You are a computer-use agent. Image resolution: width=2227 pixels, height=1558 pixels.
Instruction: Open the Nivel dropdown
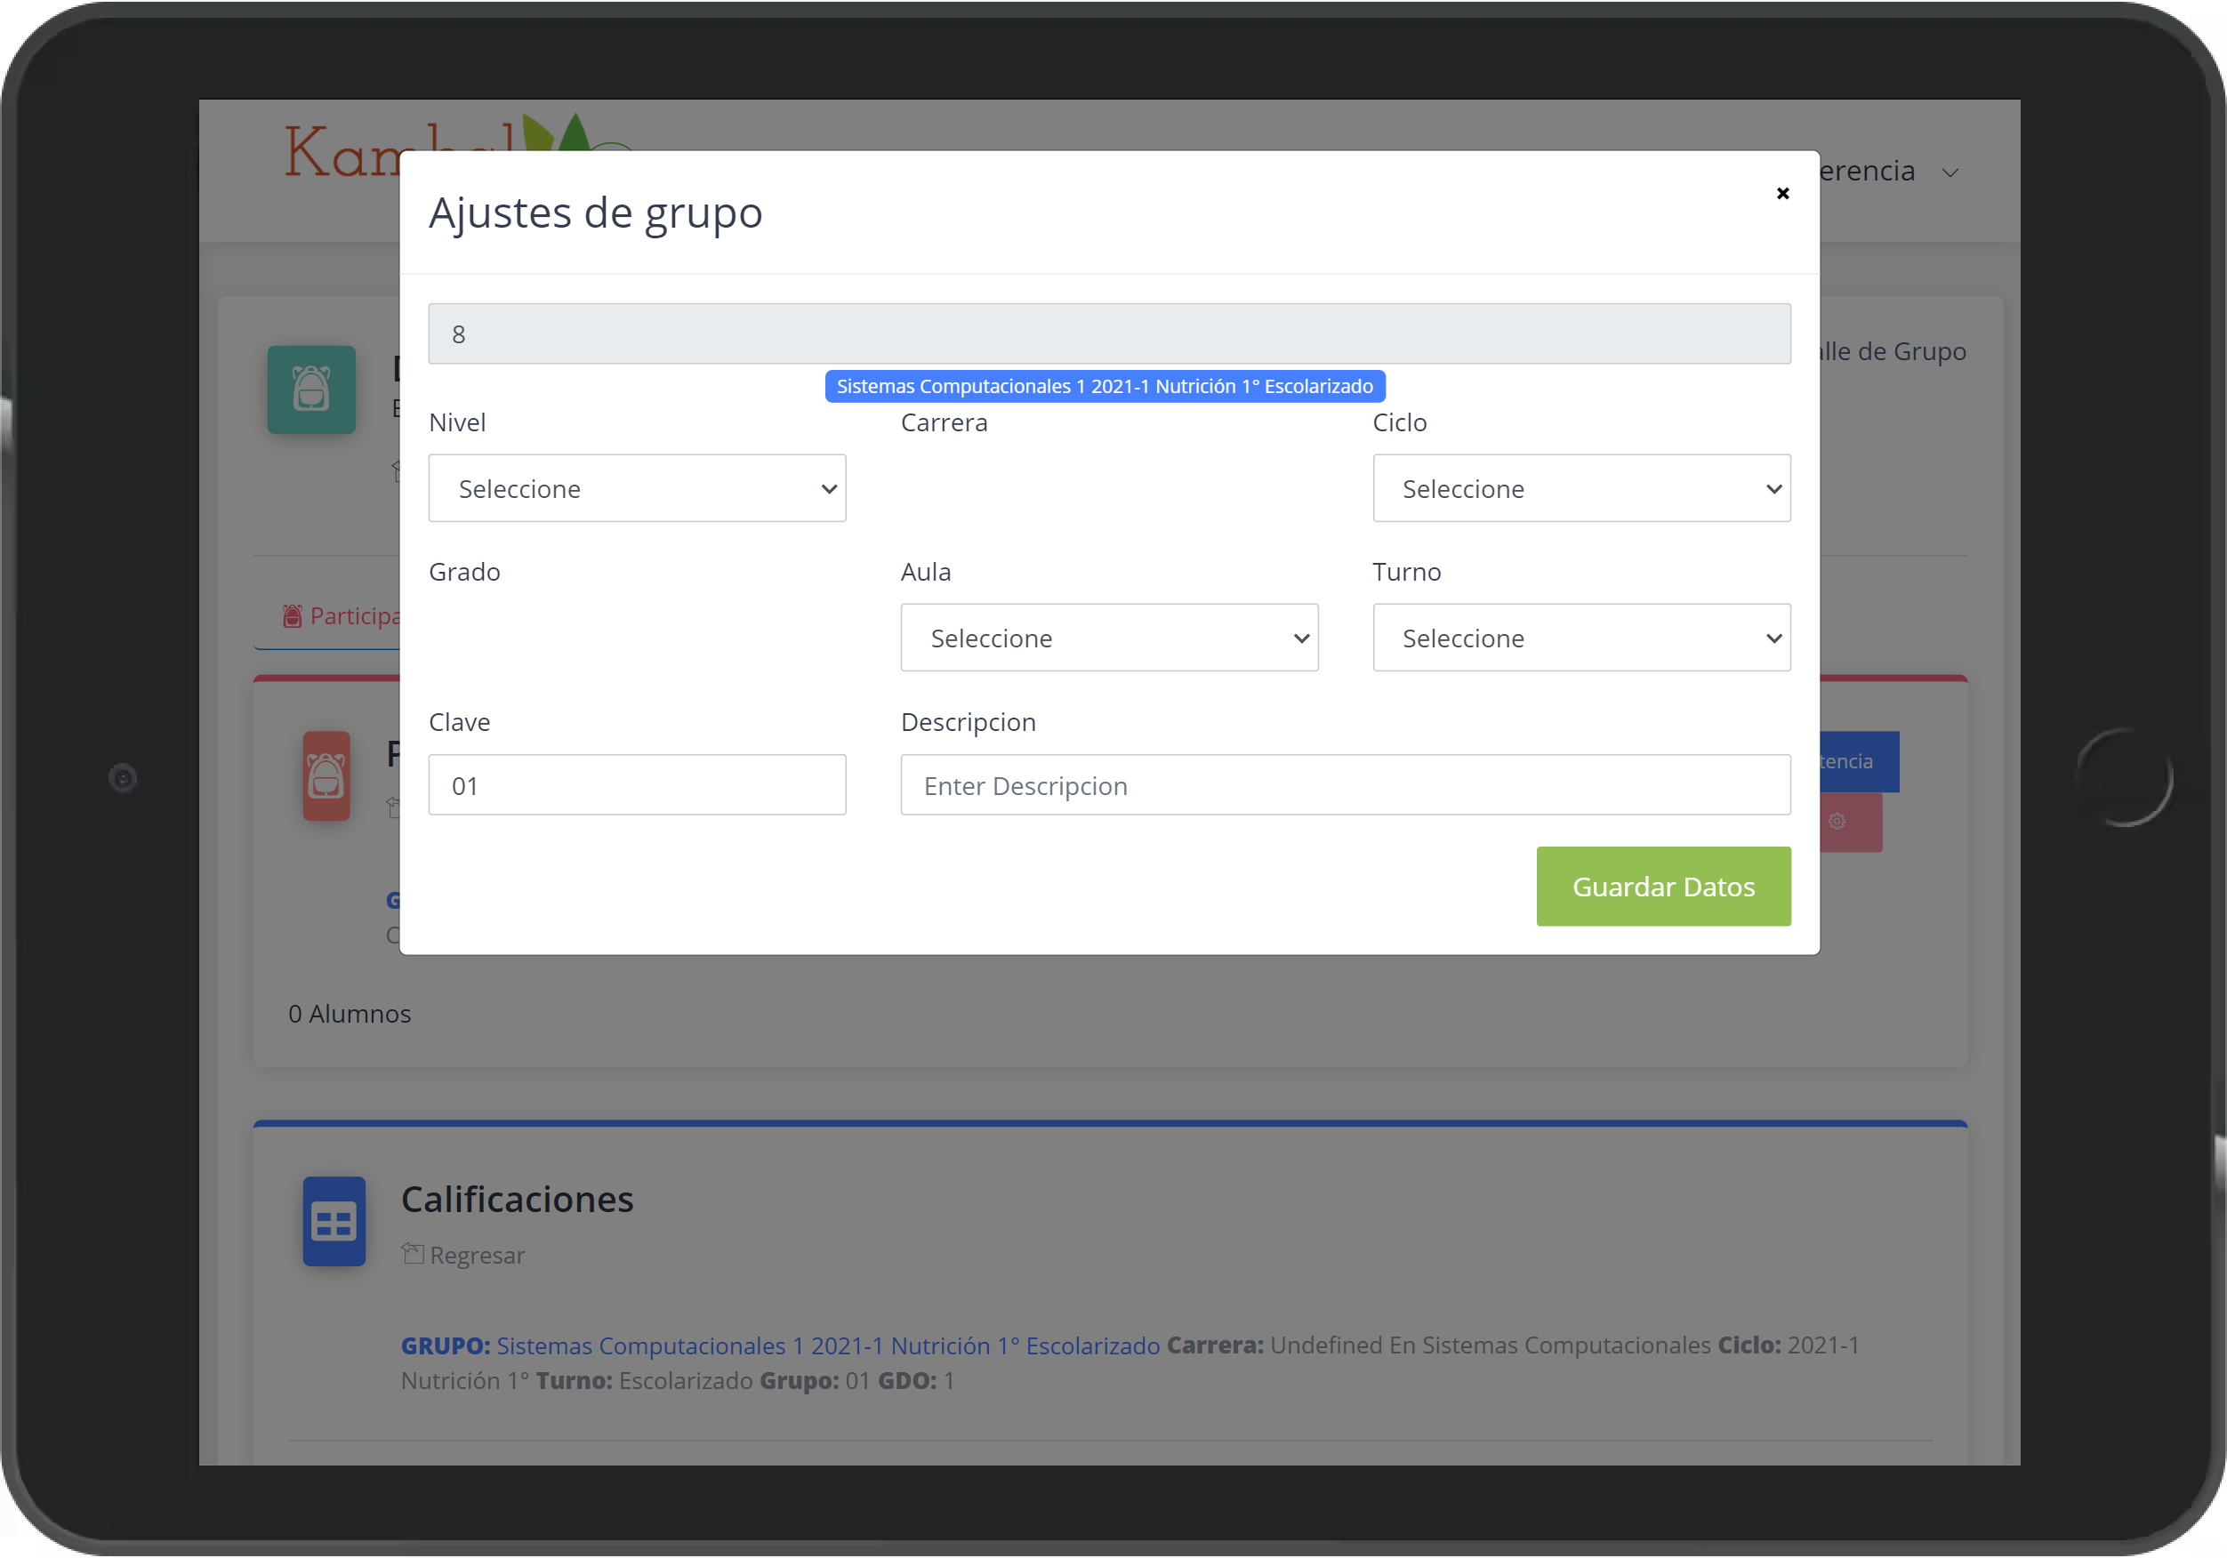(x=638, y=488)
